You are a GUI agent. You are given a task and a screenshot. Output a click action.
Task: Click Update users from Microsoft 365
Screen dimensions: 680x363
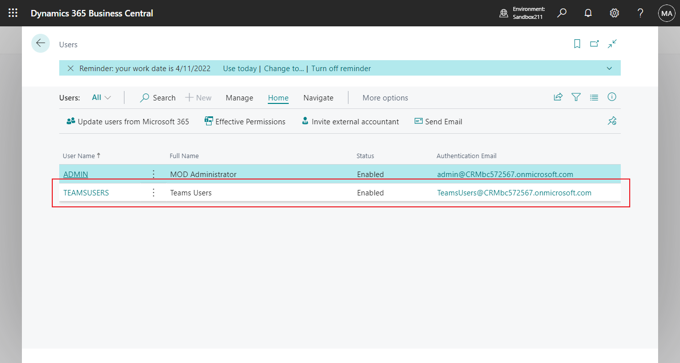pyautogui.click(x=128, y=122)
